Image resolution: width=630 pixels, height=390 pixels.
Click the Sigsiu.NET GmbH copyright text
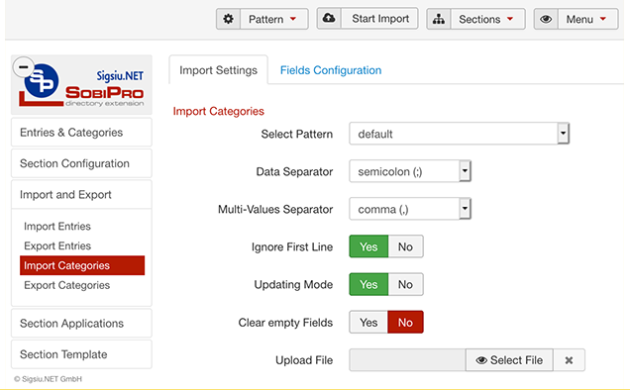(48, 379)
